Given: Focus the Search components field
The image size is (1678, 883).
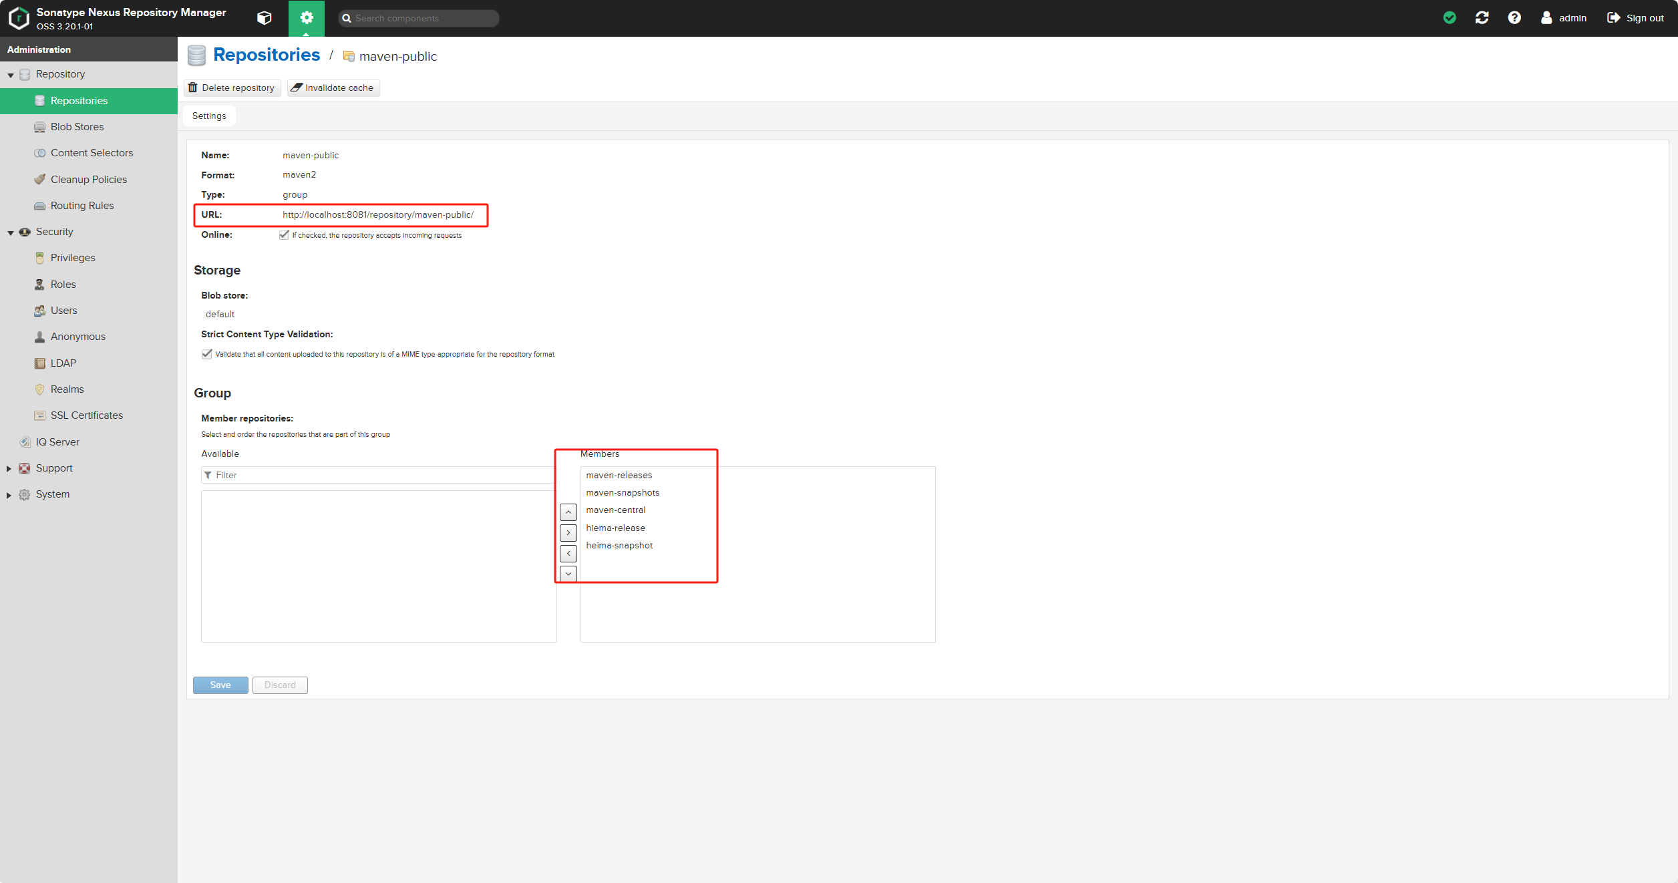Looking at the screenshot, I should 419,18.
